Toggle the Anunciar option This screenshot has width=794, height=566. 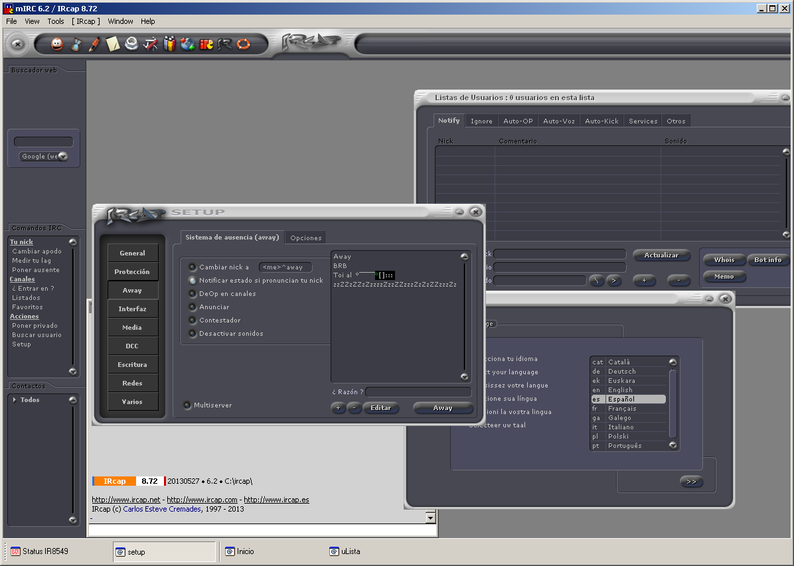(193, 307)
